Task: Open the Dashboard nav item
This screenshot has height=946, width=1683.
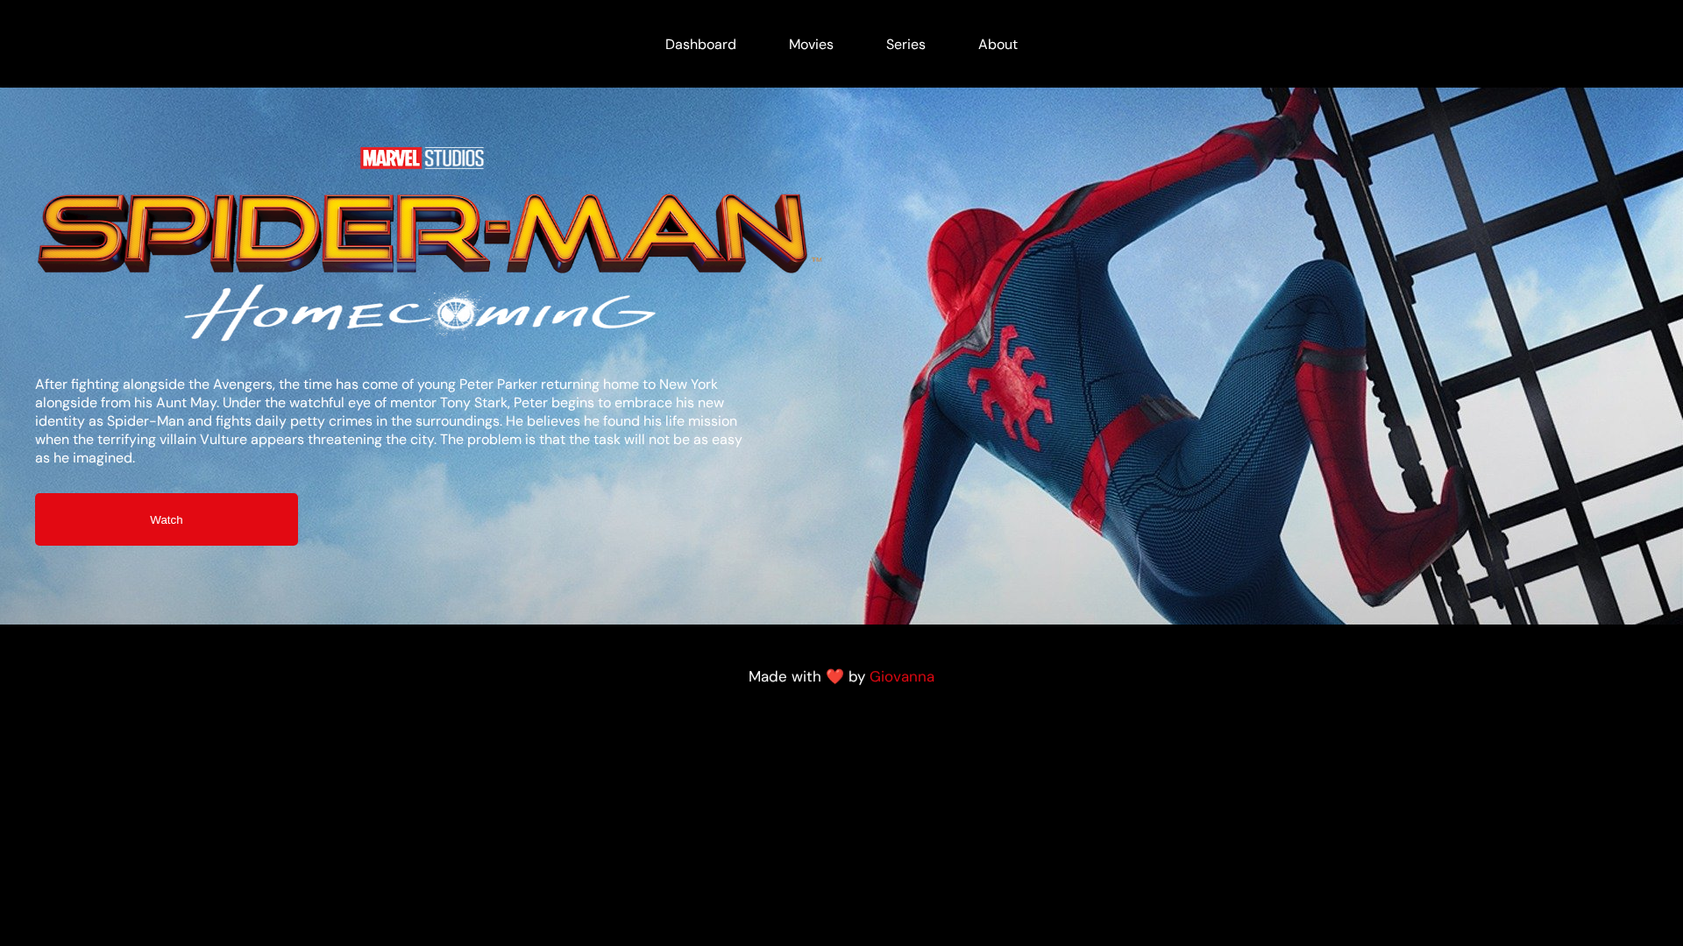Action: click(700, 44)
